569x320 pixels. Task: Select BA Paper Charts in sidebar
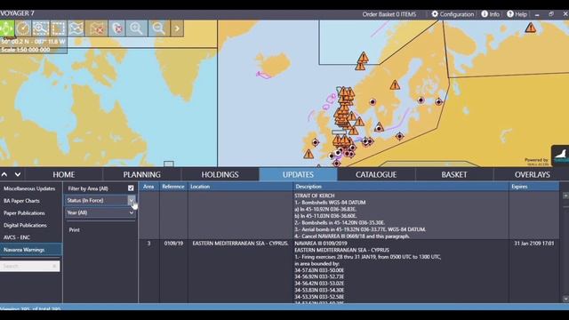point(21,201)
